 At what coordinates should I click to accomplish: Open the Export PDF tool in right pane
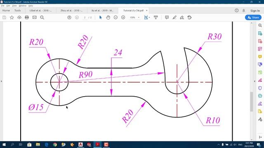[x=260, y=33]
